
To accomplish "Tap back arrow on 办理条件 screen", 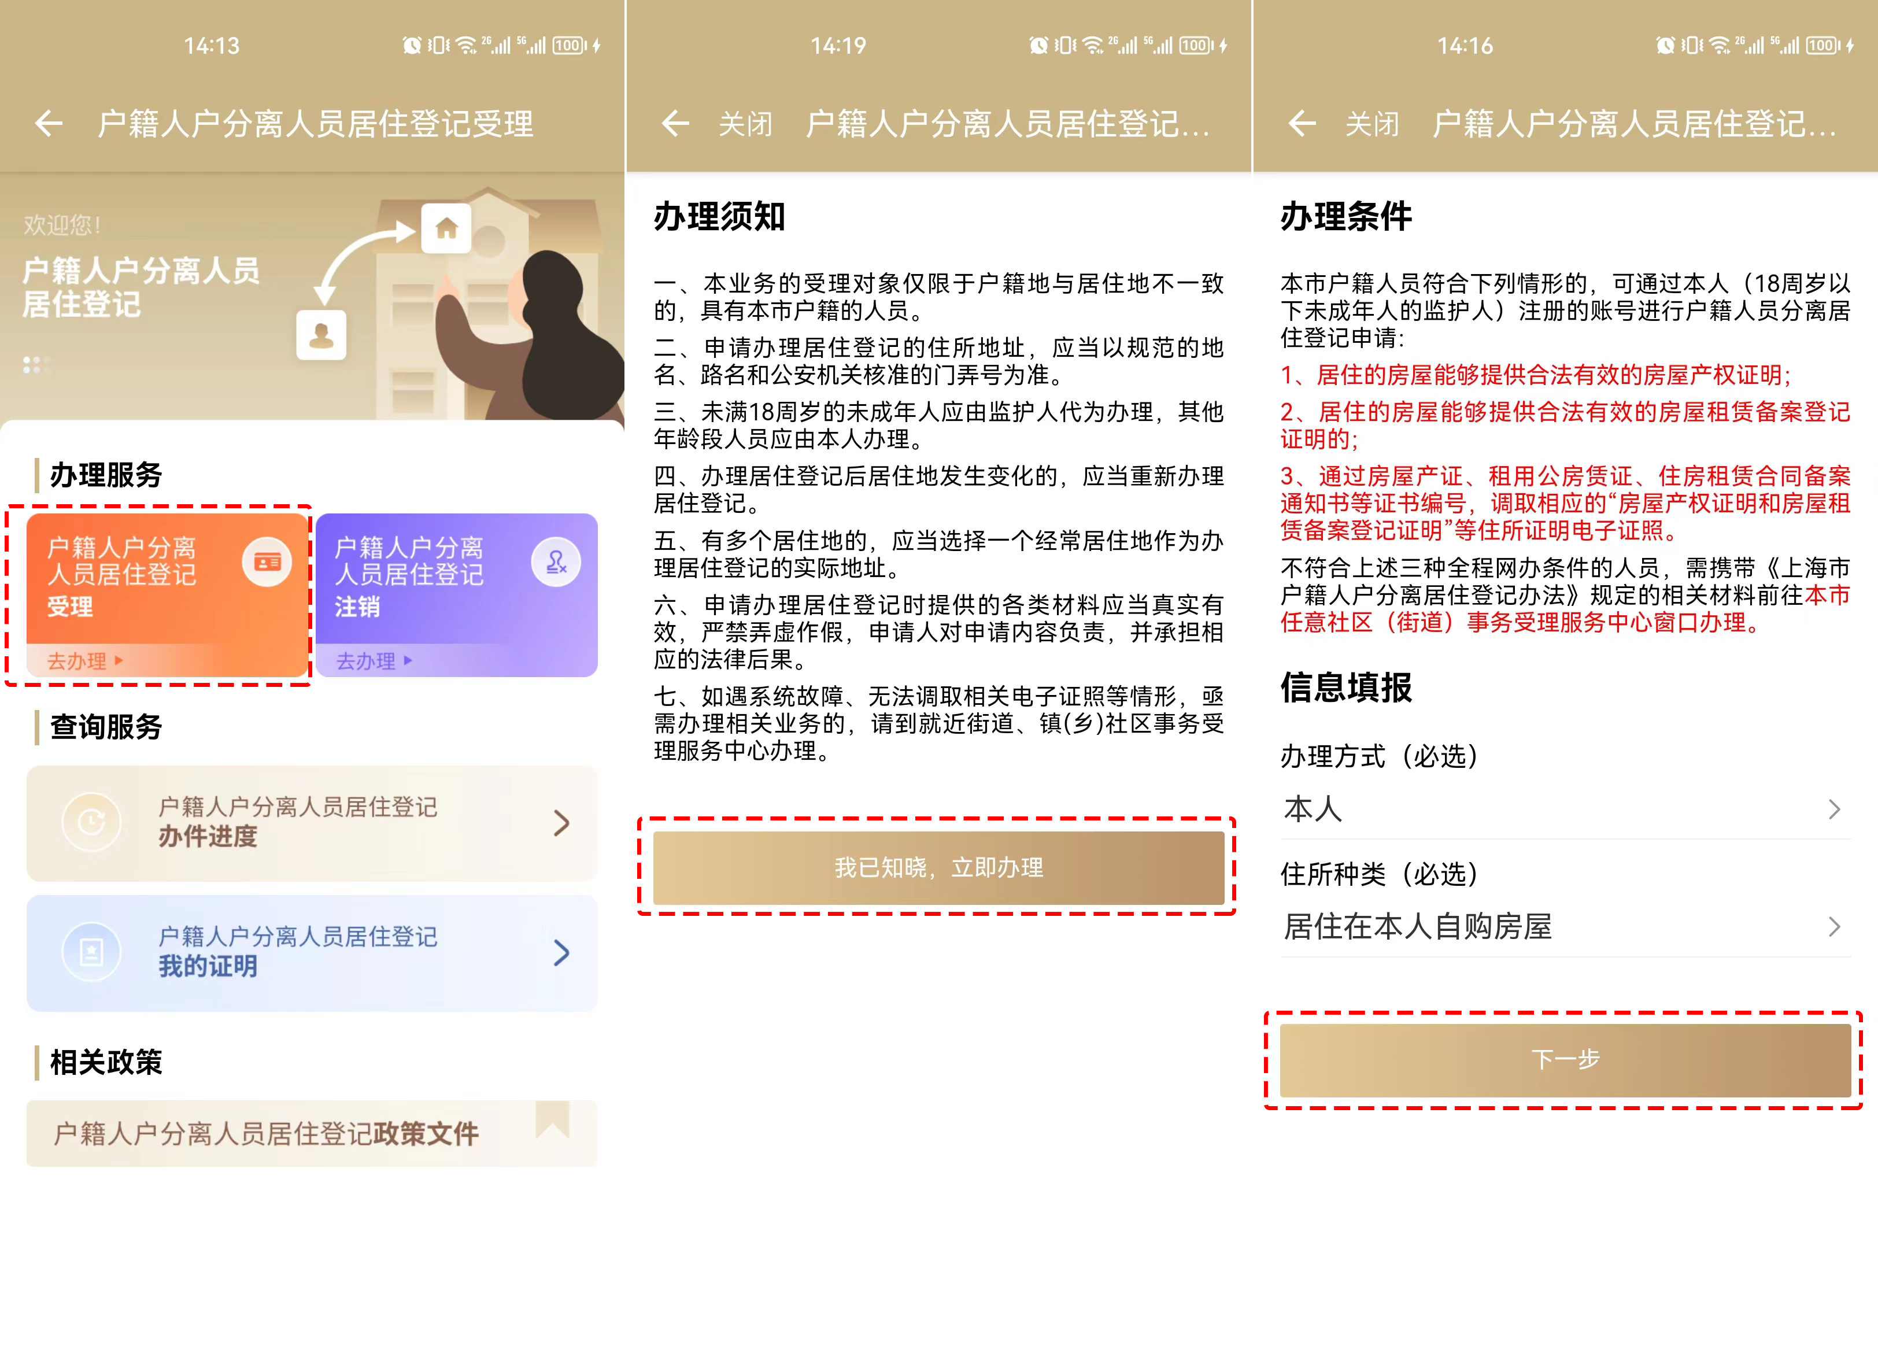I will 1302,124.
